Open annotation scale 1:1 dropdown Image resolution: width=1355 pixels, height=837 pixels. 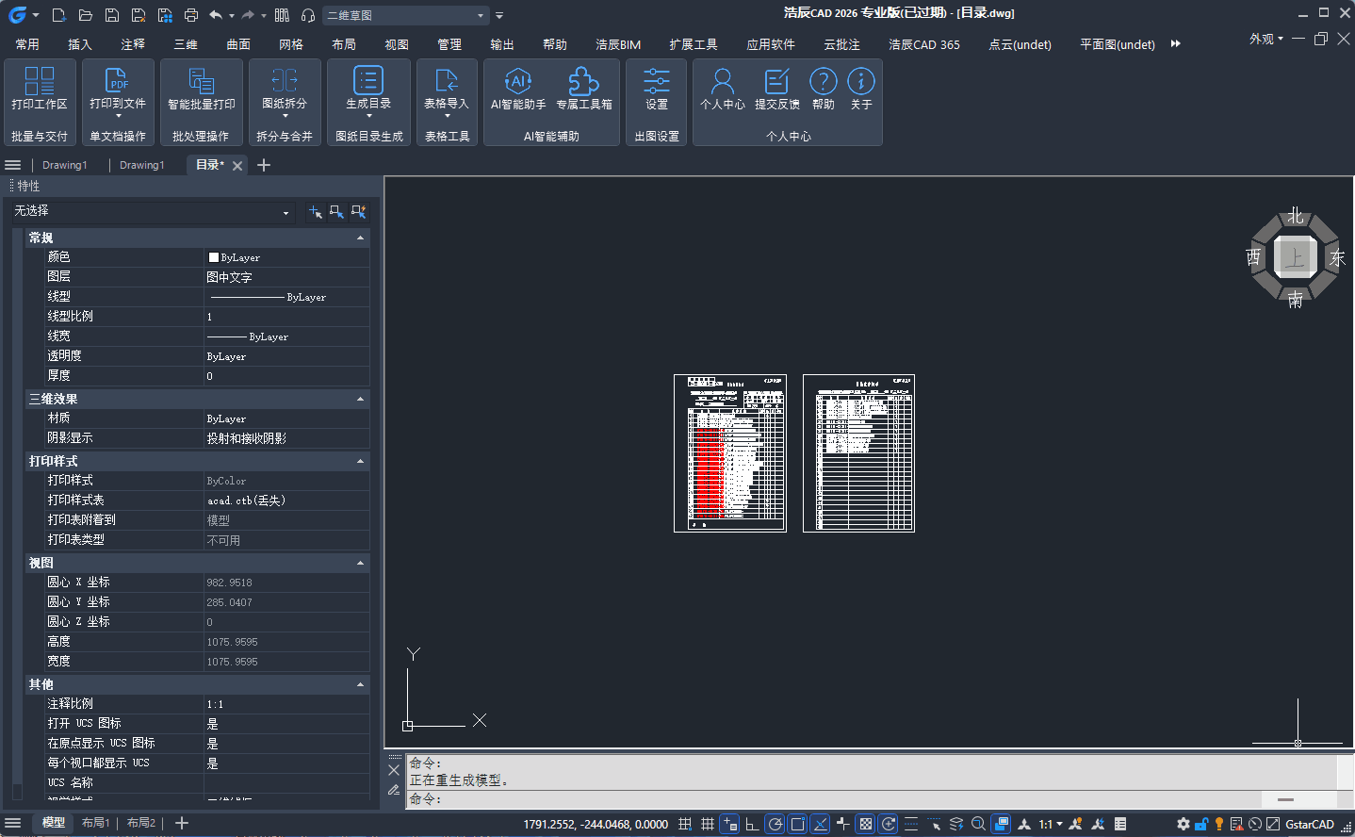(1051, 824)
